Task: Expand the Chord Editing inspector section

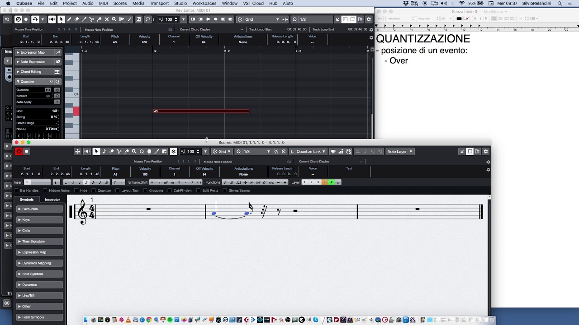Action: (18, 72)
